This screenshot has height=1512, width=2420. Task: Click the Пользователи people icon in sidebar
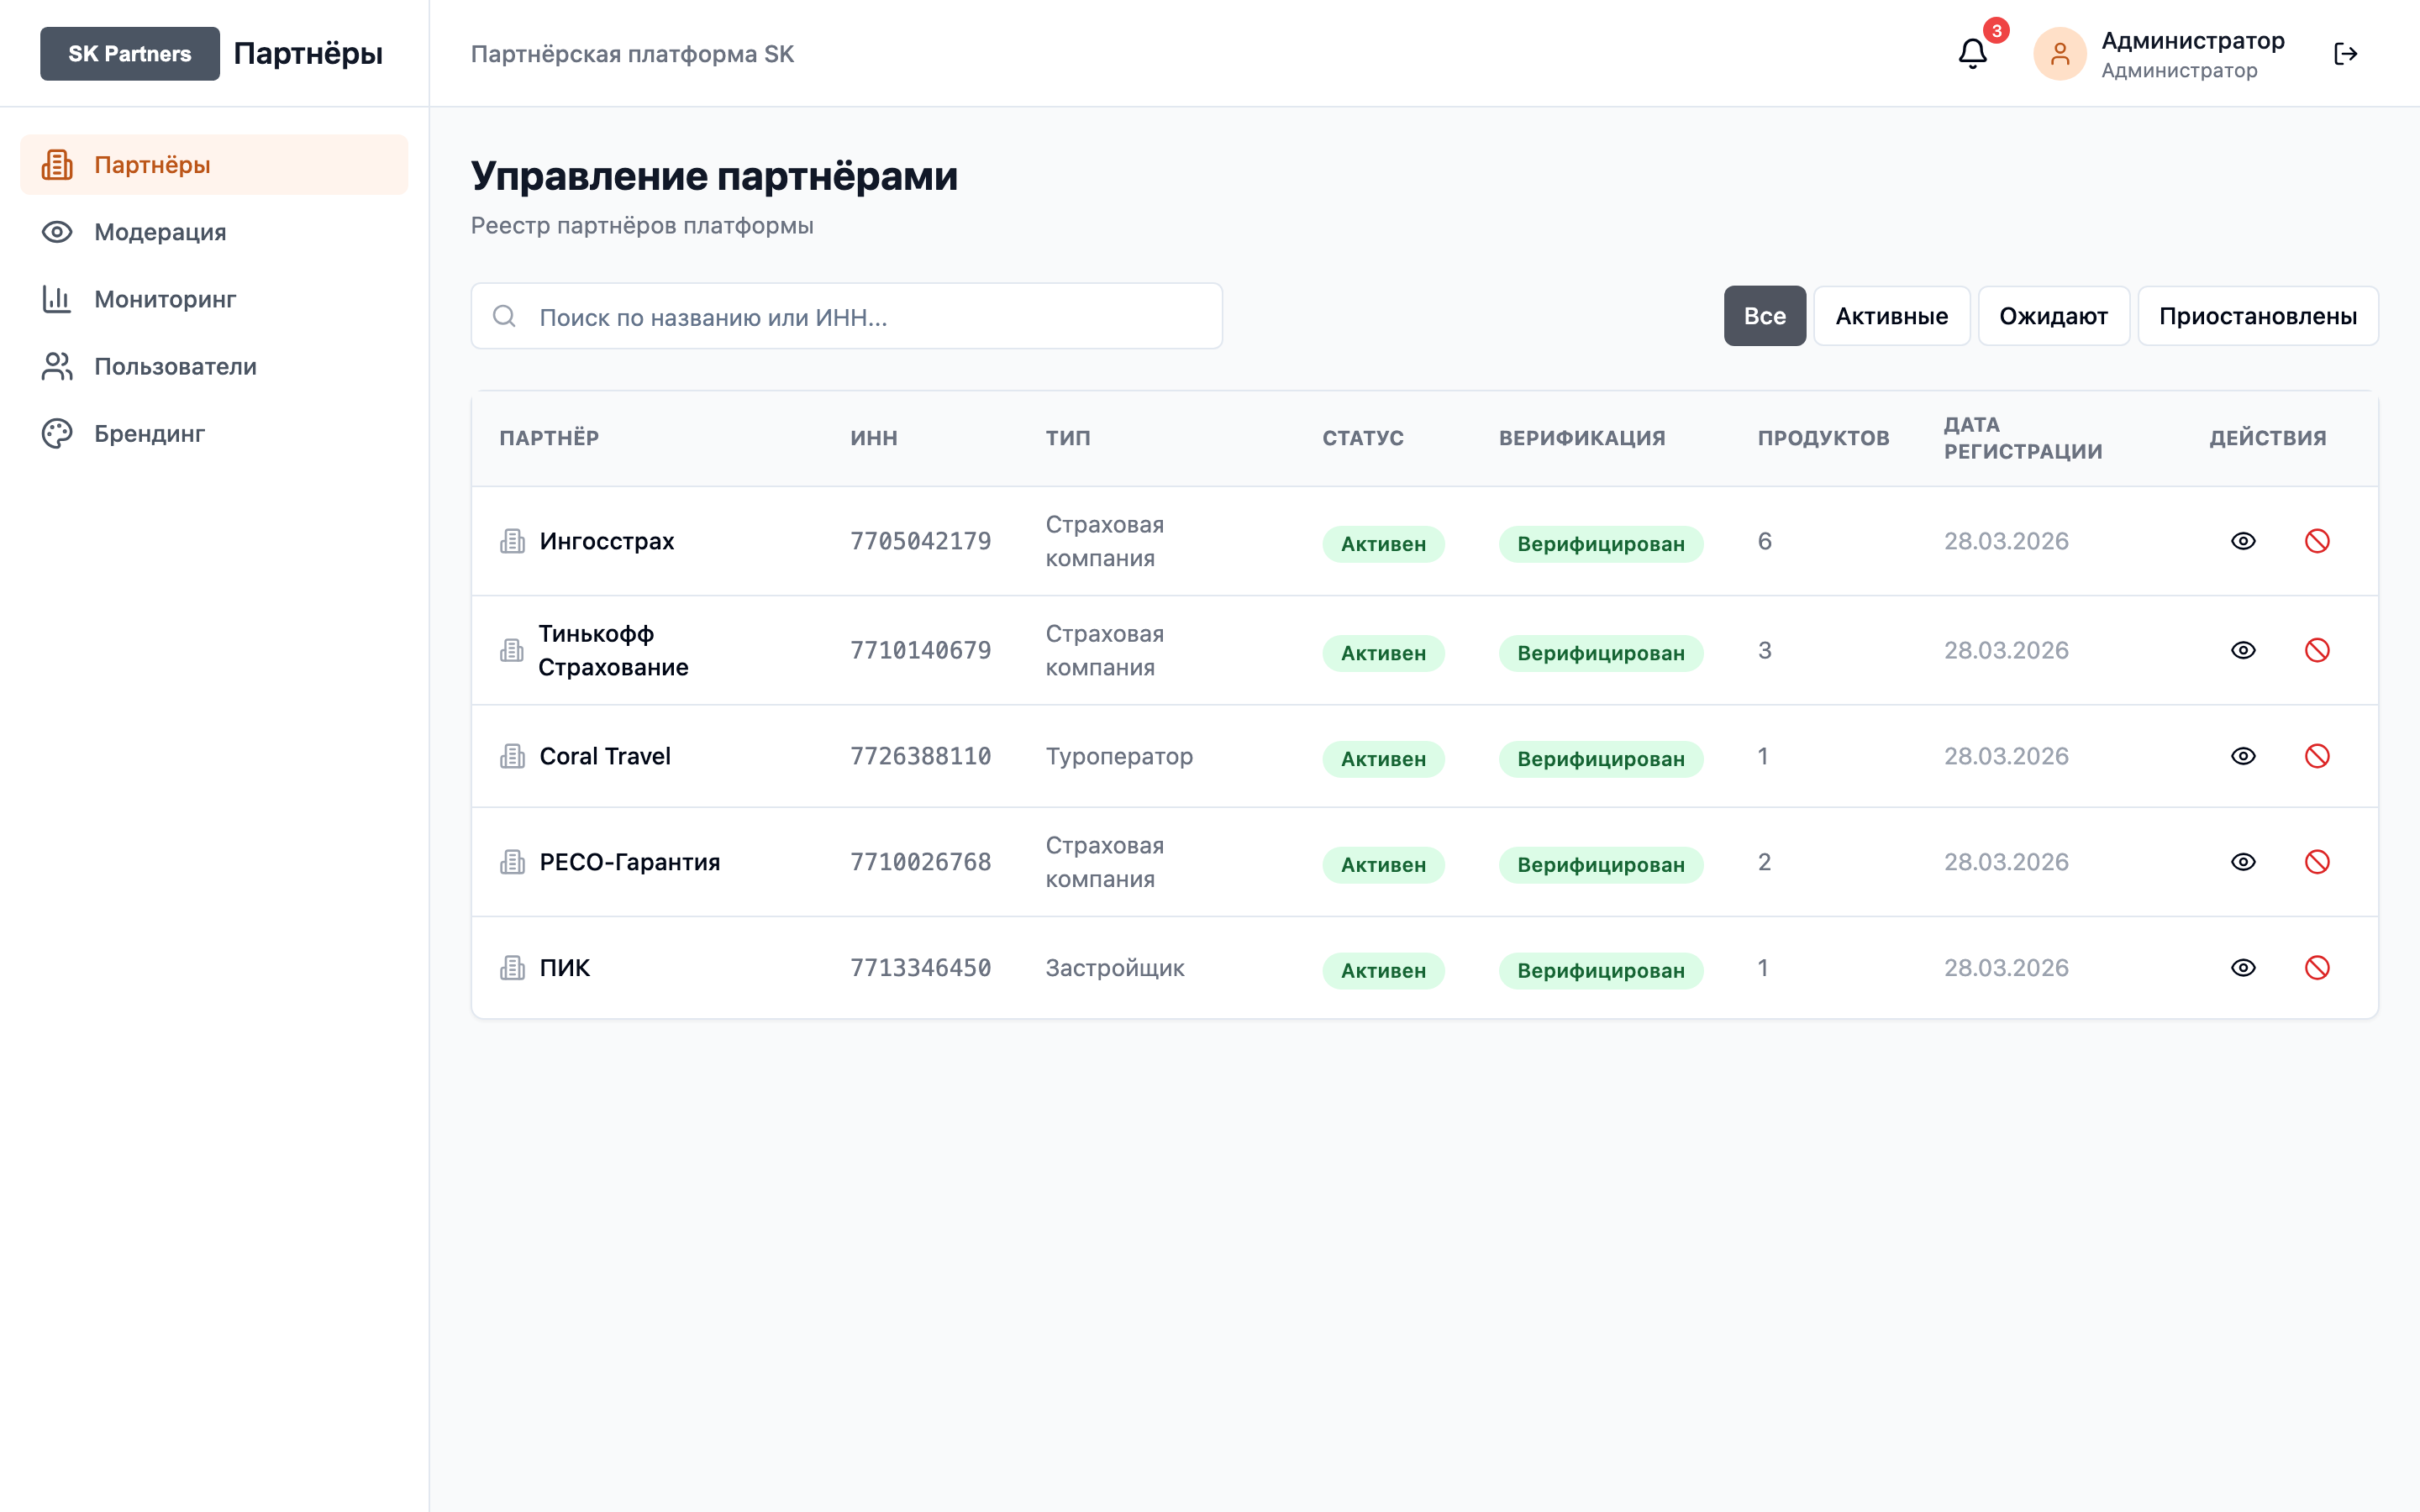[57, 366]
